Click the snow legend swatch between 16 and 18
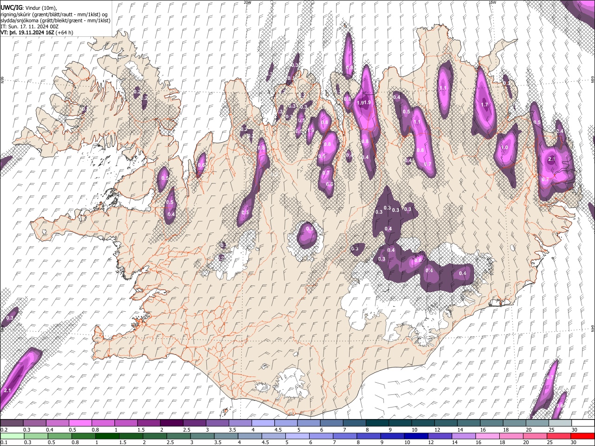 (x=492, y=423)
